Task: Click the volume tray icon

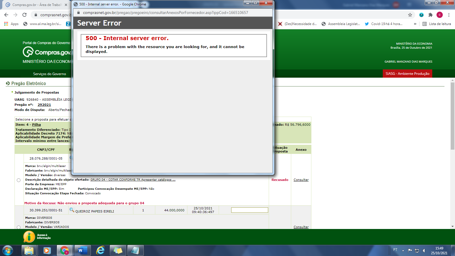Action: (x=424, y=251)
